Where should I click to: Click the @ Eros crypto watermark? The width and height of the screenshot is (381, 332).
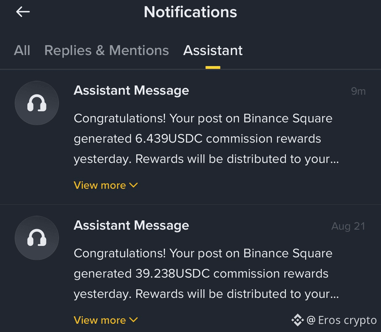[x=341, y=320]
